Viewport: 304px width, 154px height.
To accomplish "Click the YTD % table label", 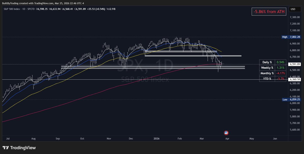I will pos(267,79).
